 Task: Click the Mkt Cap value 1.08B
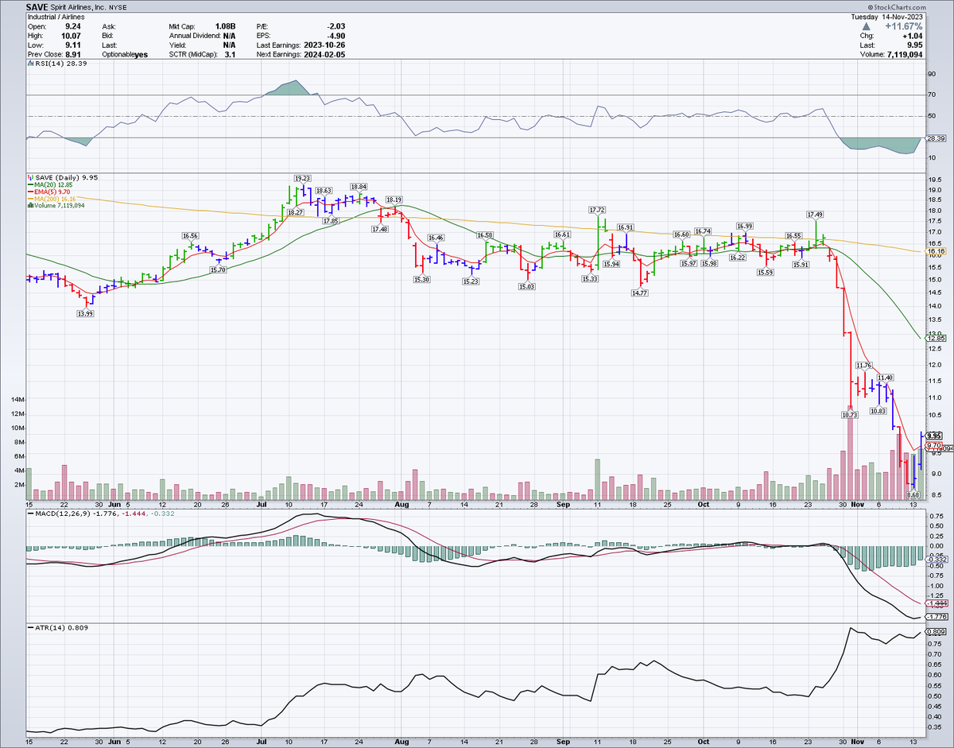(x=224, y=25)
